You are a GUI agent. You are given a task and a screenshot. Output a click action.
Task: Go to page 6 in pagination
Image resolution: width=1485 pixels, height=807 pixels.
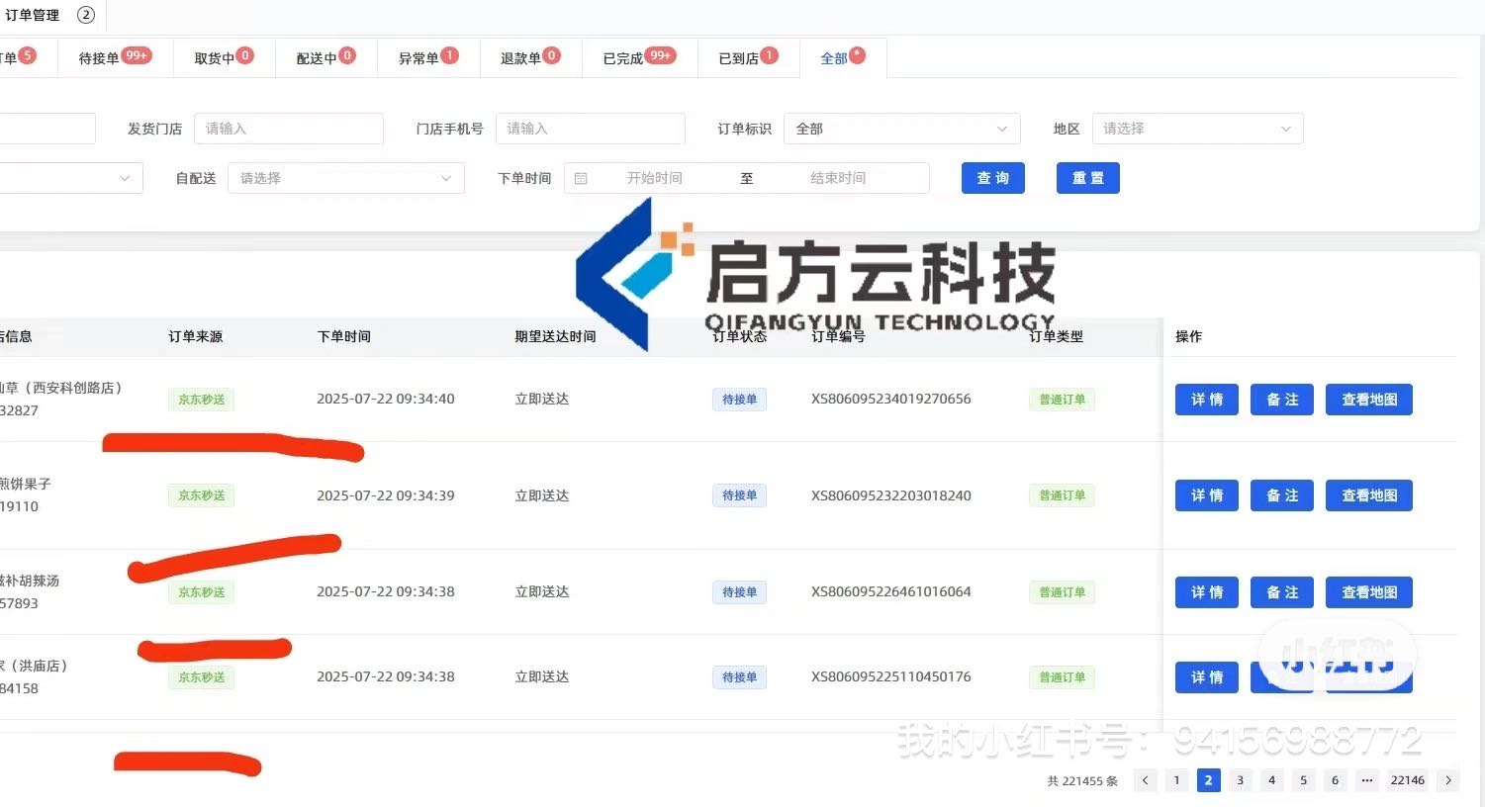(x=1335, y=780)
